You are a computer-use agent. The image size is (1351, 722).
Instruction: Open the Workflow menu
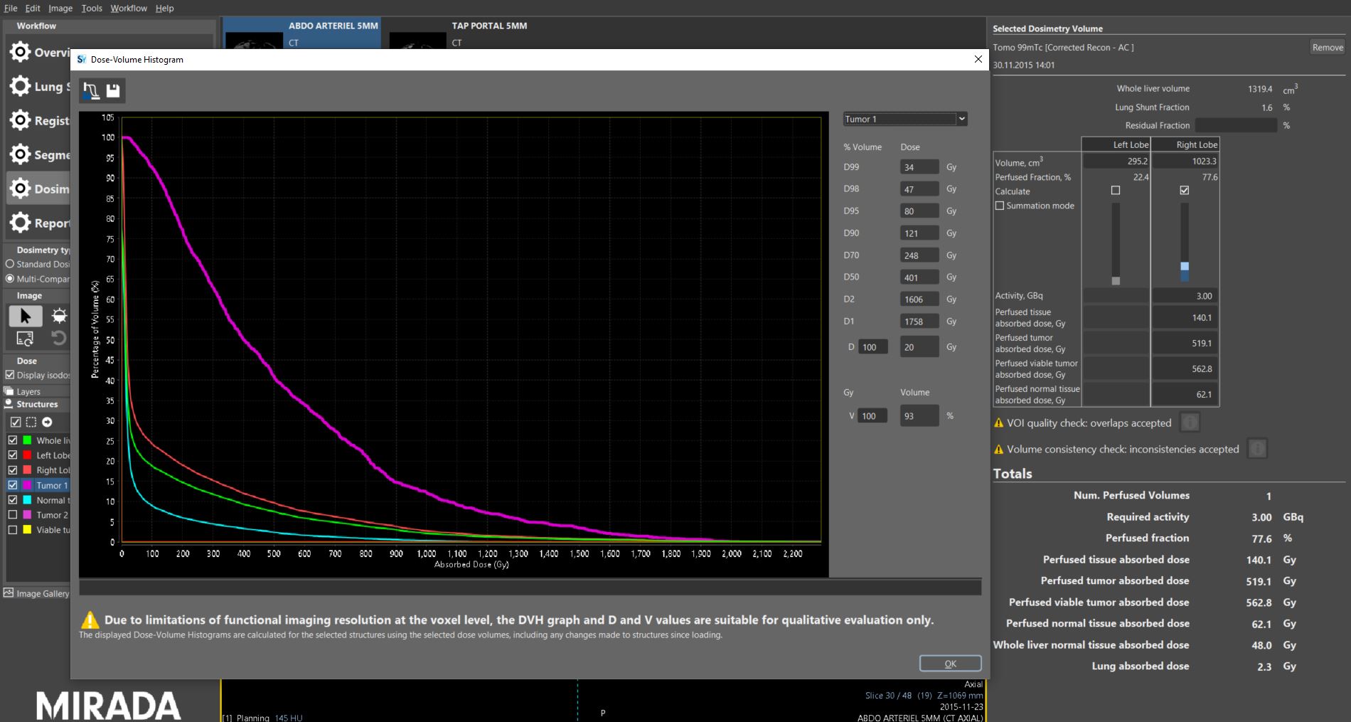128,8
